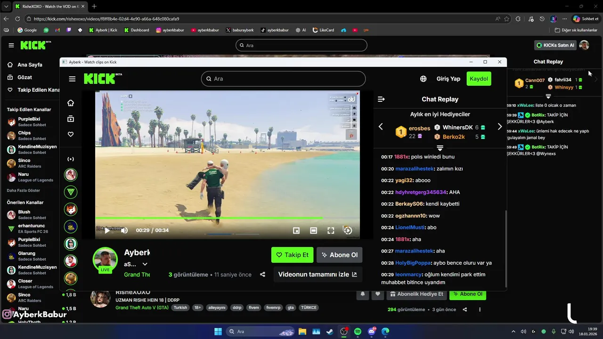This screenshot has height=339, width=603.
Task: Open fox channel avatar in popup sidebar
Action: click(x=71, y=210)
